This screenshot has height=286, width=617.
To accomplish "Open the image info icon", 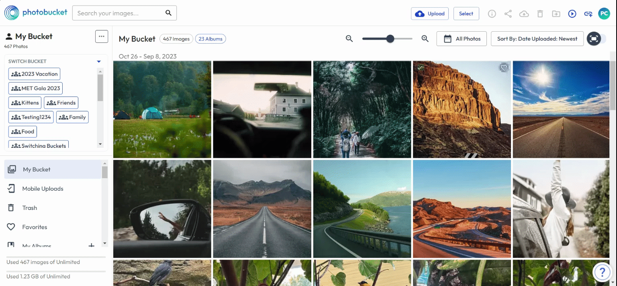I will 492,14.
